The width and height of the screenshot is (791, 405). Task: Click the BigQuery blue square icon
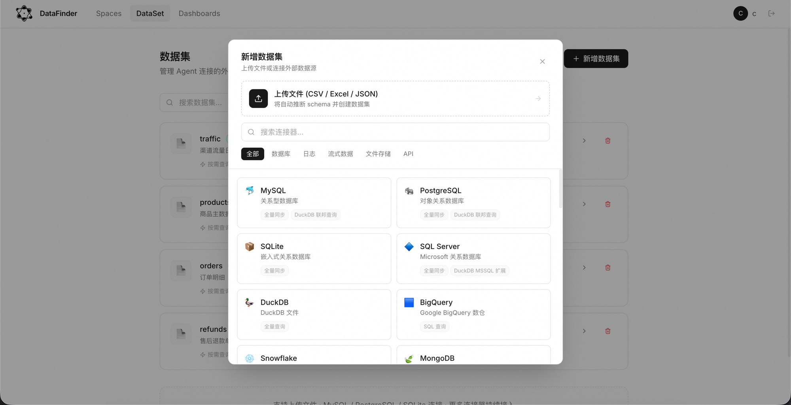click(x=409, y=303)
